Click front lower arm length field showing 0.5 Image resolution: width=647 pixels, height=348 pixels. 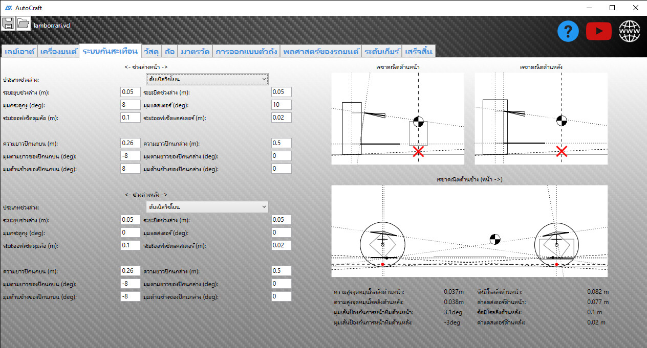(281, 143)
